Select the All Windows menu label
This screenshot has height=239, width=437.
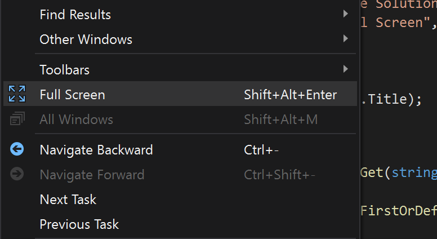[x=77, y=119]
